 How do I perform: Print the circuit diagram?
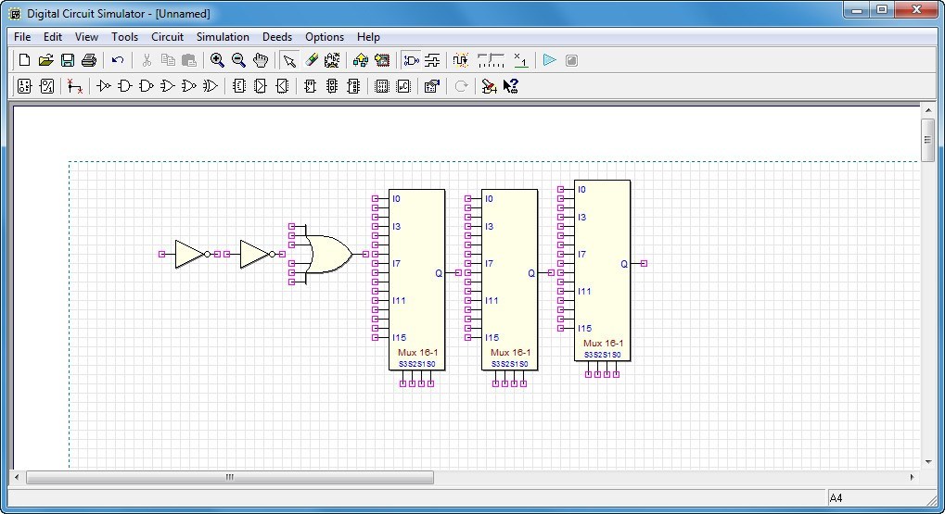89,60
